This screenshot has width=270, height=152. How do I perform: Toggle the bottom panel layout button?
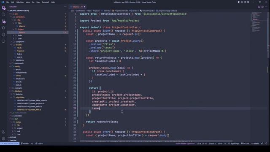pyautogui.click(x=242, y=2)
